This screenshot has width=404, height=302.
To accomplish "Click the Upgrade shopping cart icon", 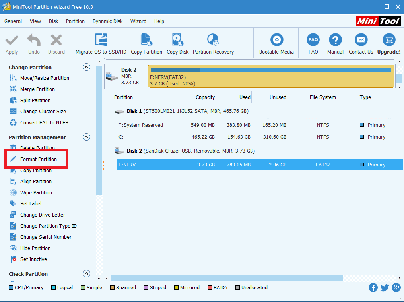I will 389,40.
